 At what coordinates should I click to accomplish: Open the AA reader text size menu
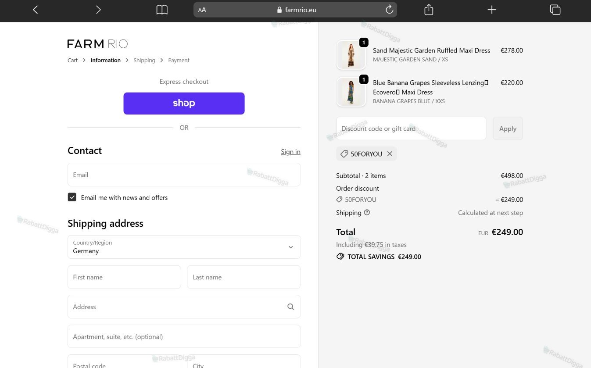[202, 10]
